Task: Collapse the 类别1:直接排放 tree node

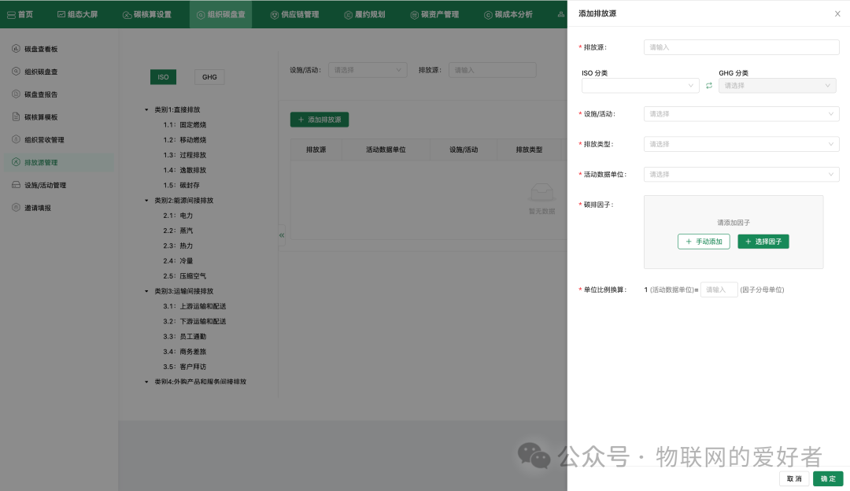Action: point(145,109)
